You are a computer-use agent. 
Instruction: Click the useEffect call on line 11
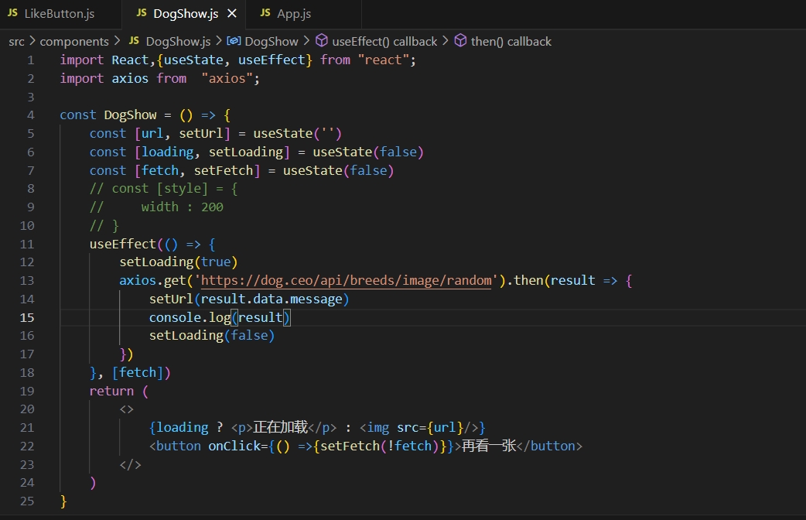click(x=123, y=245)
